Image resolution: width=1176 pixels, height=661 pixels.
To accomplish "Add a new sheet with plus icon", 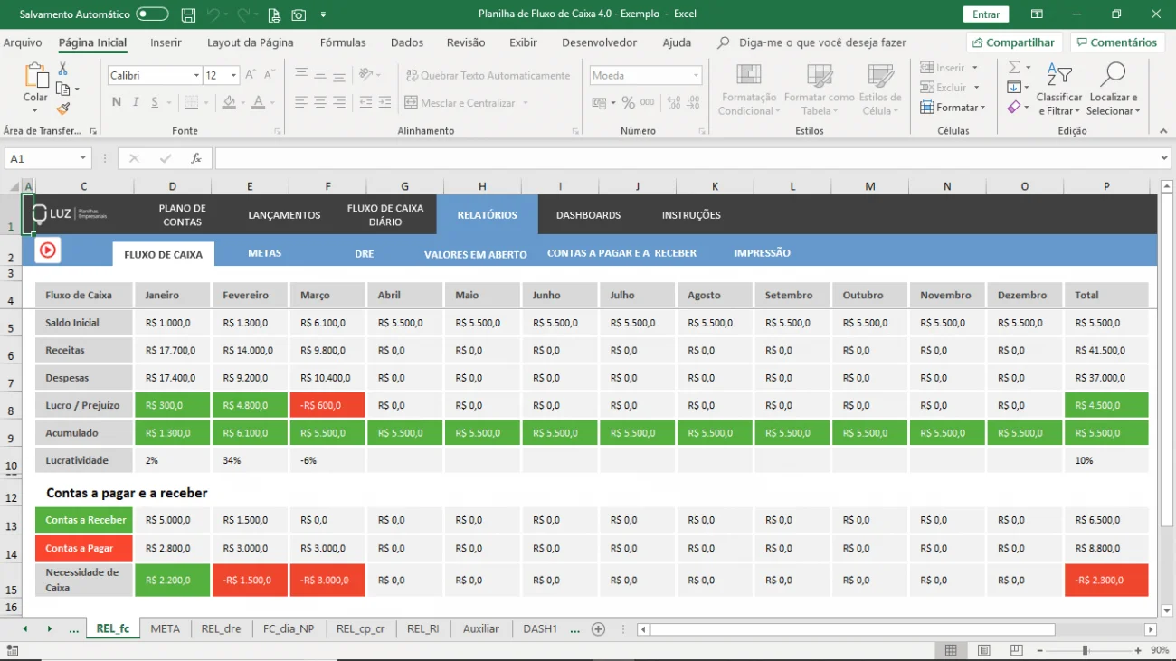I will point(598,628).
